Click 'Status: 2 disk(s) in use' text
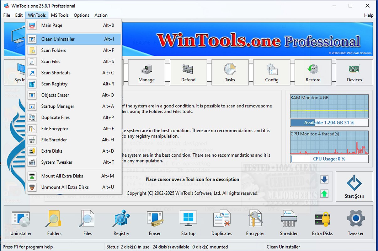This screenshot has width=378, height=251. [128, 247]
